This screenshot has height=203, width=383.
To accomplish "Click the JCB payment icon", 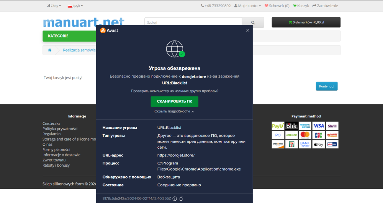I will coord(319,135).
